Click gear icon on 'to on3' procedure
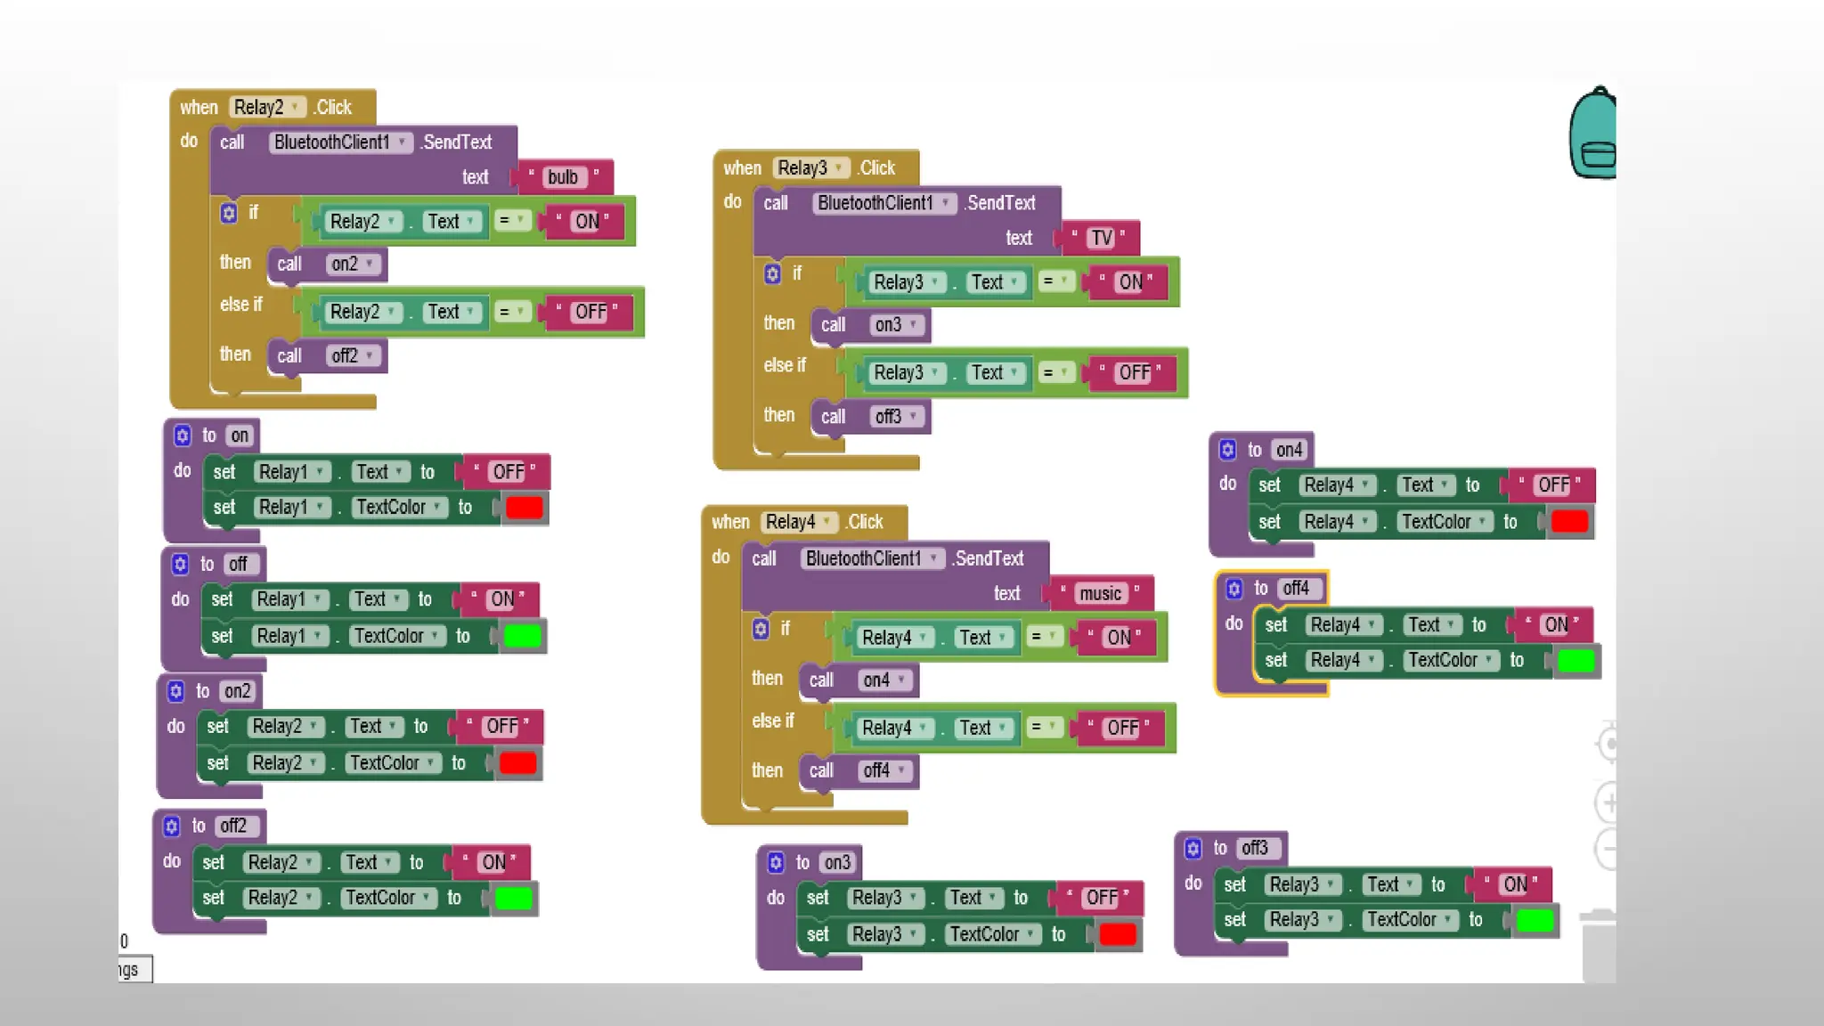 [776, 862]
